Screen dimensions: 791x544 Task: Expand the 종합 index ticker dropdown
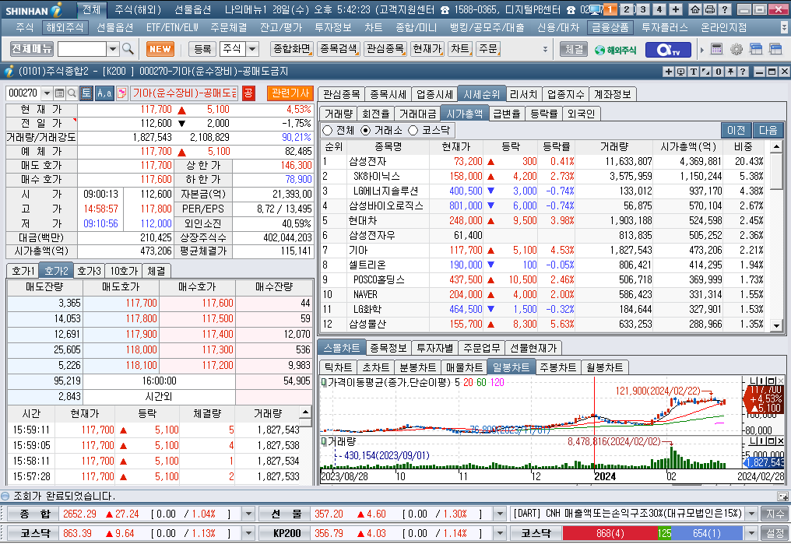coord(248,514)
